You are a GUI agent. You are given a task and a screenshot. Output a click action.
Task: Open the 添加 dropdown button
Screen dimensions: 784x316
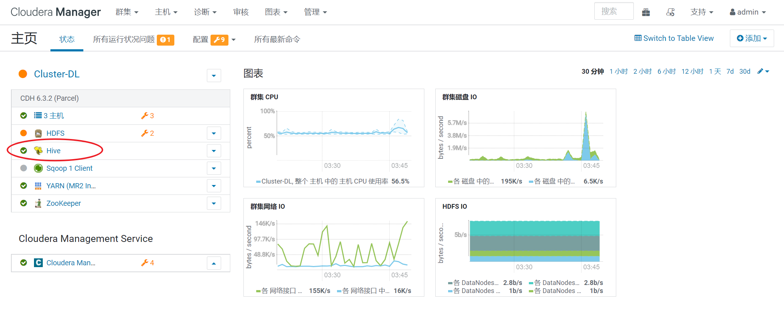pyautogui.click(x=752, y=38)
